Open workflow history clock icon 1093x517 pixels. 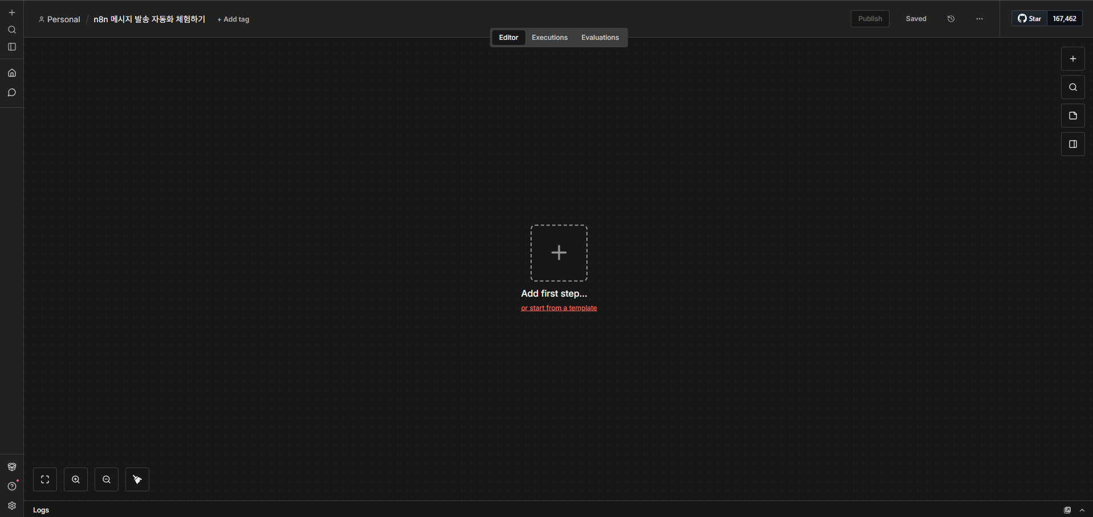tap(951, 19)
